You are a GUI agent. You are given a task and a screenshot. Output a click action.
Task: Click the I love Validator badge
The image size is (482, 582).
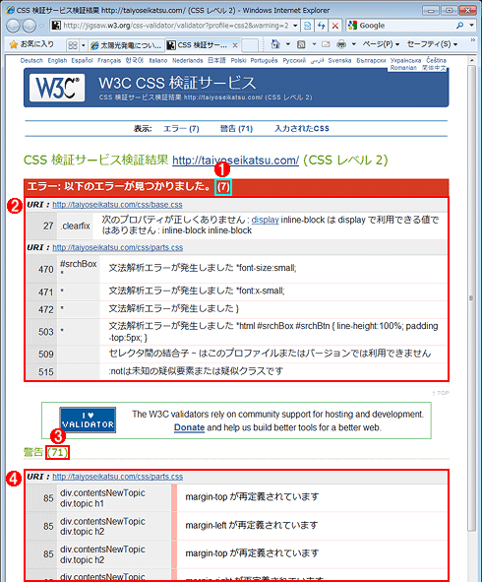[x=88, y=420]
